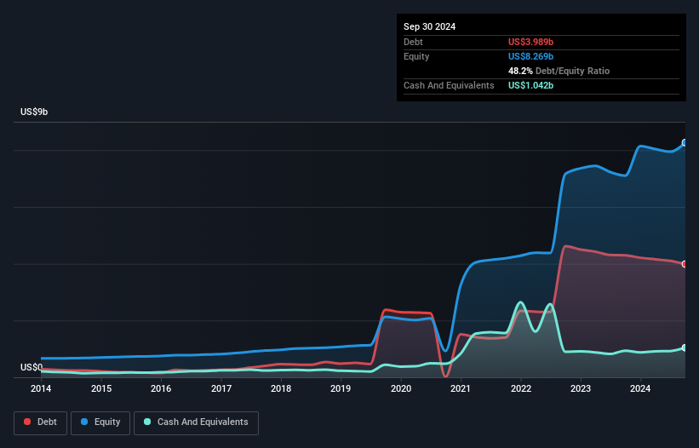This screenshot has height=448, width=699.
Task: Click the US$8.269b equity value
Action: (x=530, y=56)
